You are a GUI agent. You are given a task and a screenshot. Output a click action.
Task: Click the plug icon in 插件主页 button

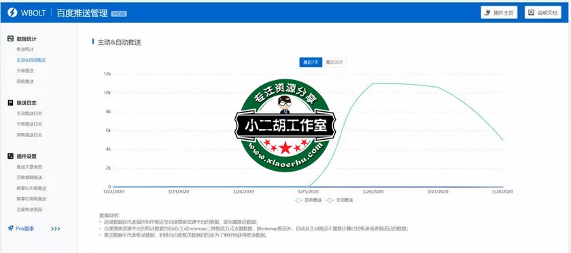(x=487, y=12)
